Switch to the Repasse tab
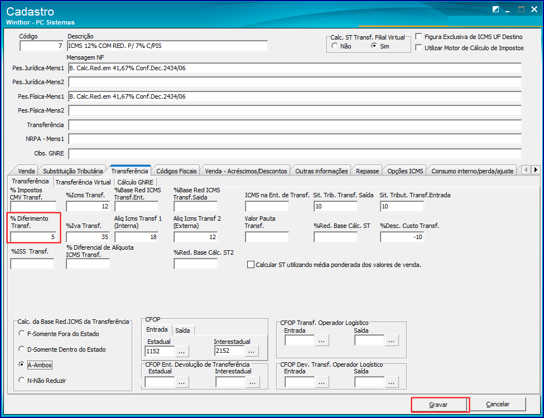 pos(367,171)
